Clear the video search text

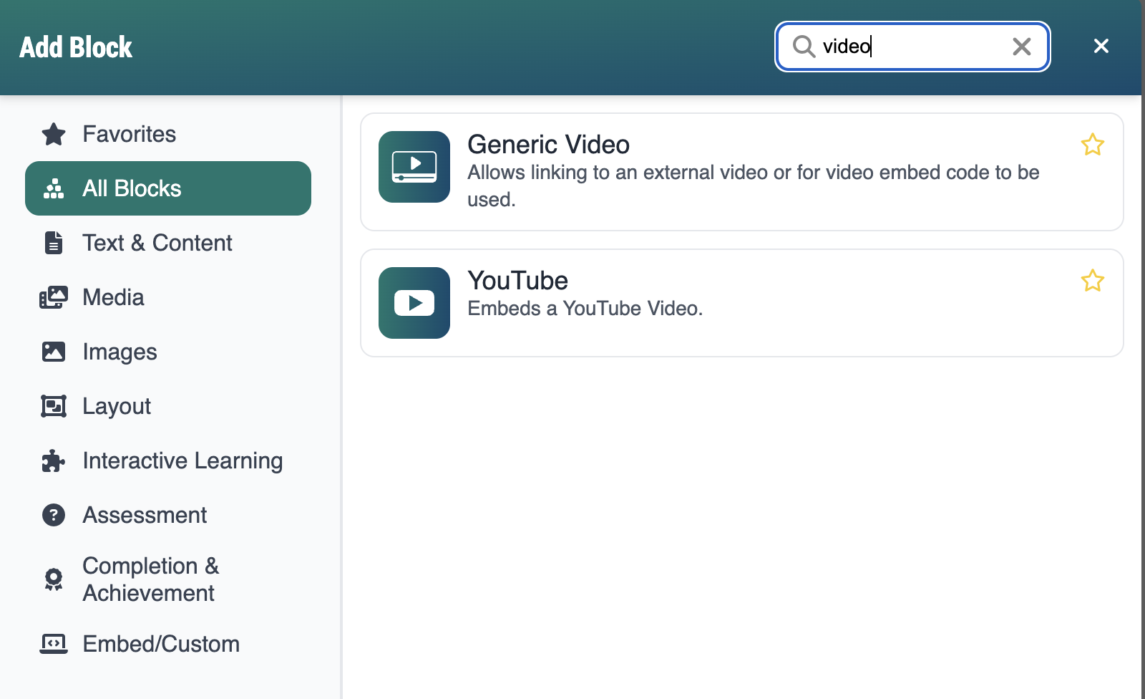(1022, 47)
